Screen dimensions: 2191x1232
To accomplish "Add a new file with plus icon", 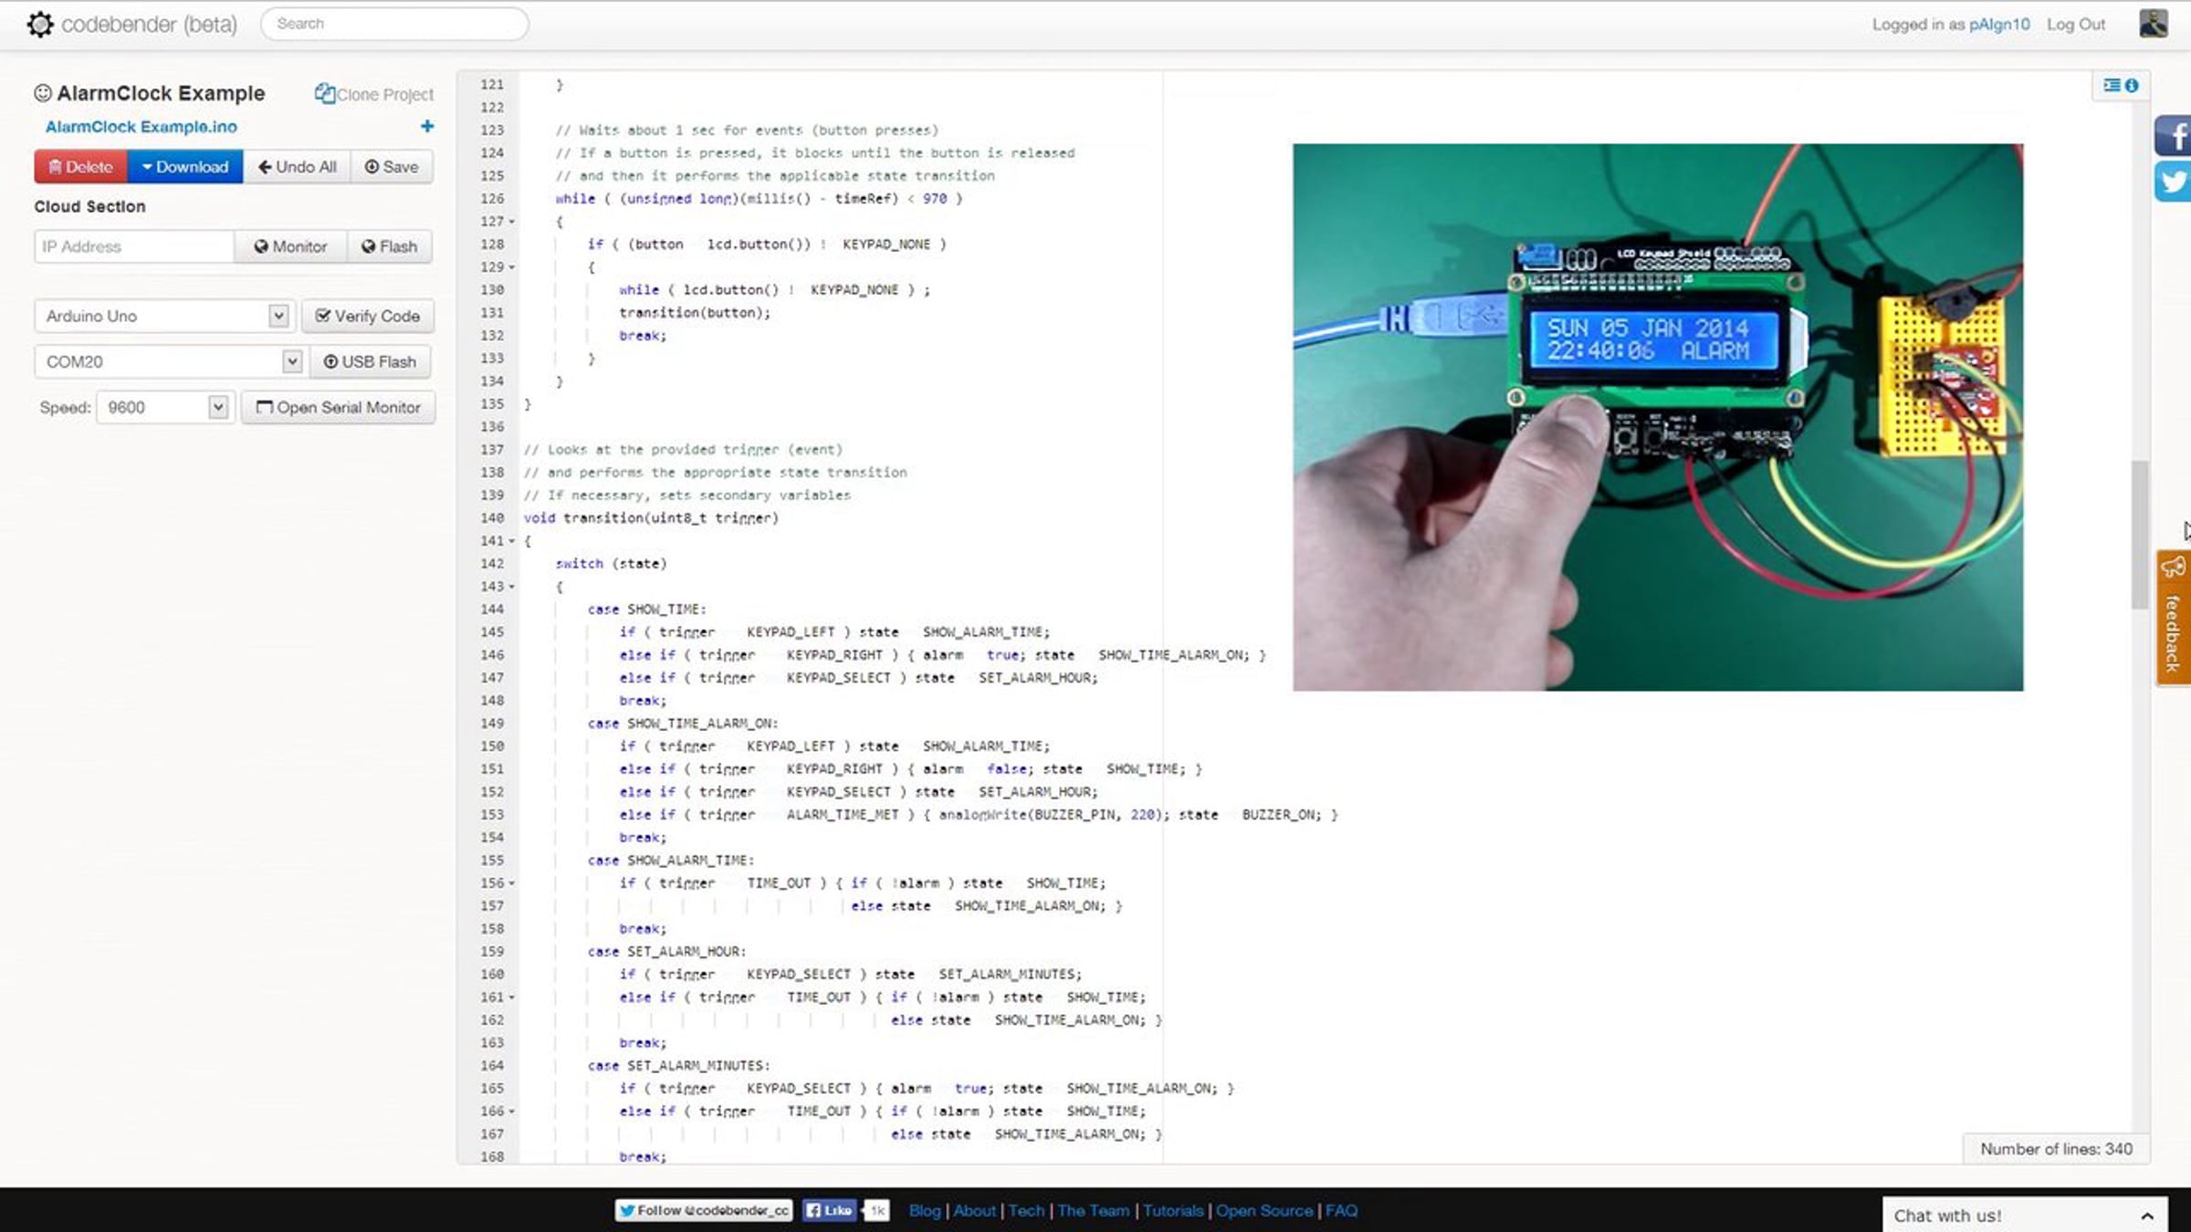I will click(426, 127).
